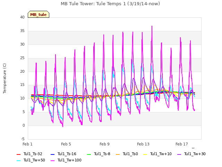222x167 pixels.
Task: Click the highest magenta peak near Feb 14
Action: (x=152, y=26)
